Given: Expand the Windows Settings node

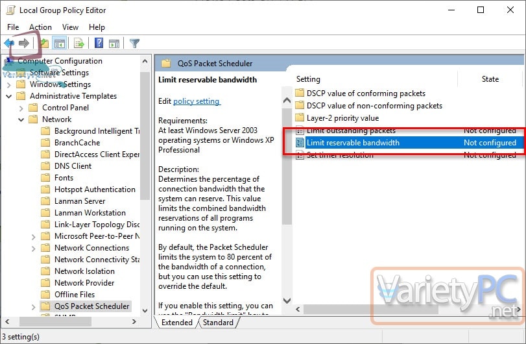Looking at the screenshot, I should point(9,84).
